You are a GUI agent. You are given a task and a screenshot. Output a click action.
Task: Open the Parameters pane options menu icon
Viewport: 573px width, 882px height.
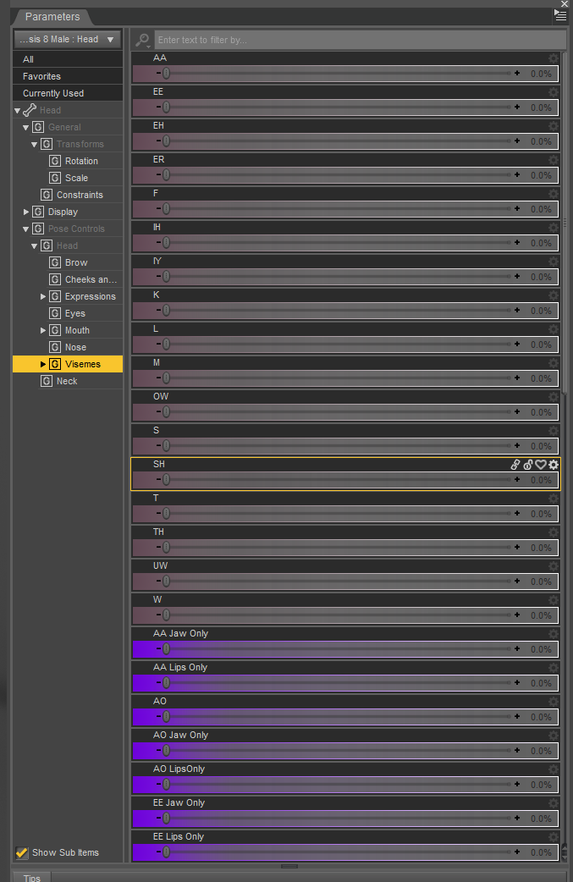pos(560,14)
